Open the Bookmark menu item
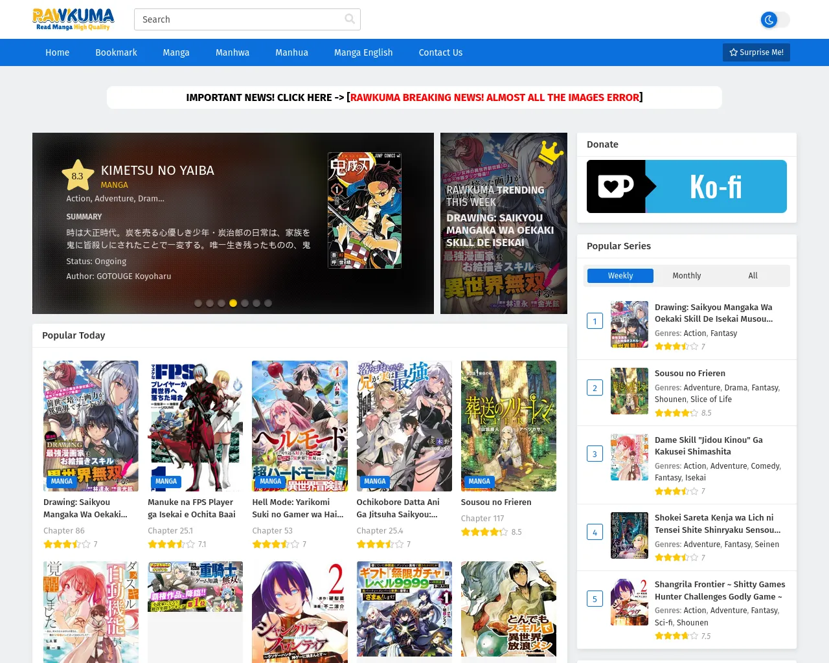This screenshot has height=663, width=829. [x=116, y=52]
